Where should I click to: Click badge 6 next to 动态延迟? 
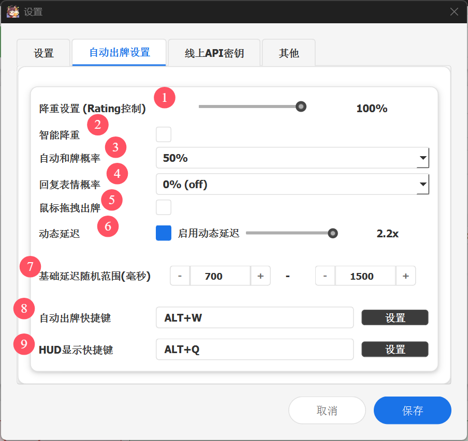pos(108,226)
